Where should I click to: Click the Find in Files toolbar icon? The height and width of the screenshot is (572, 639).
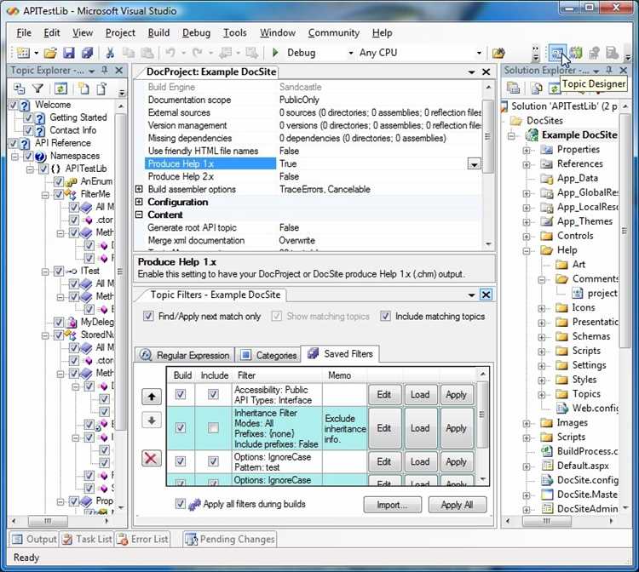(x=498, y=53)
